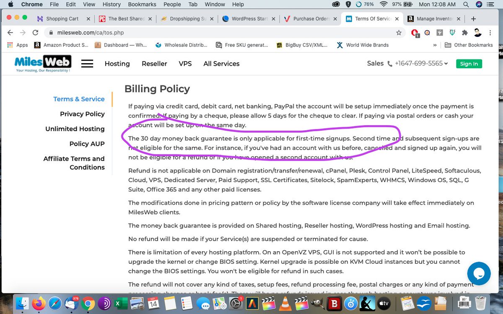The height and width of the screenshot is (314, 503).
Task: Launch Firefox from the Dock
Action: pos(39,303)
